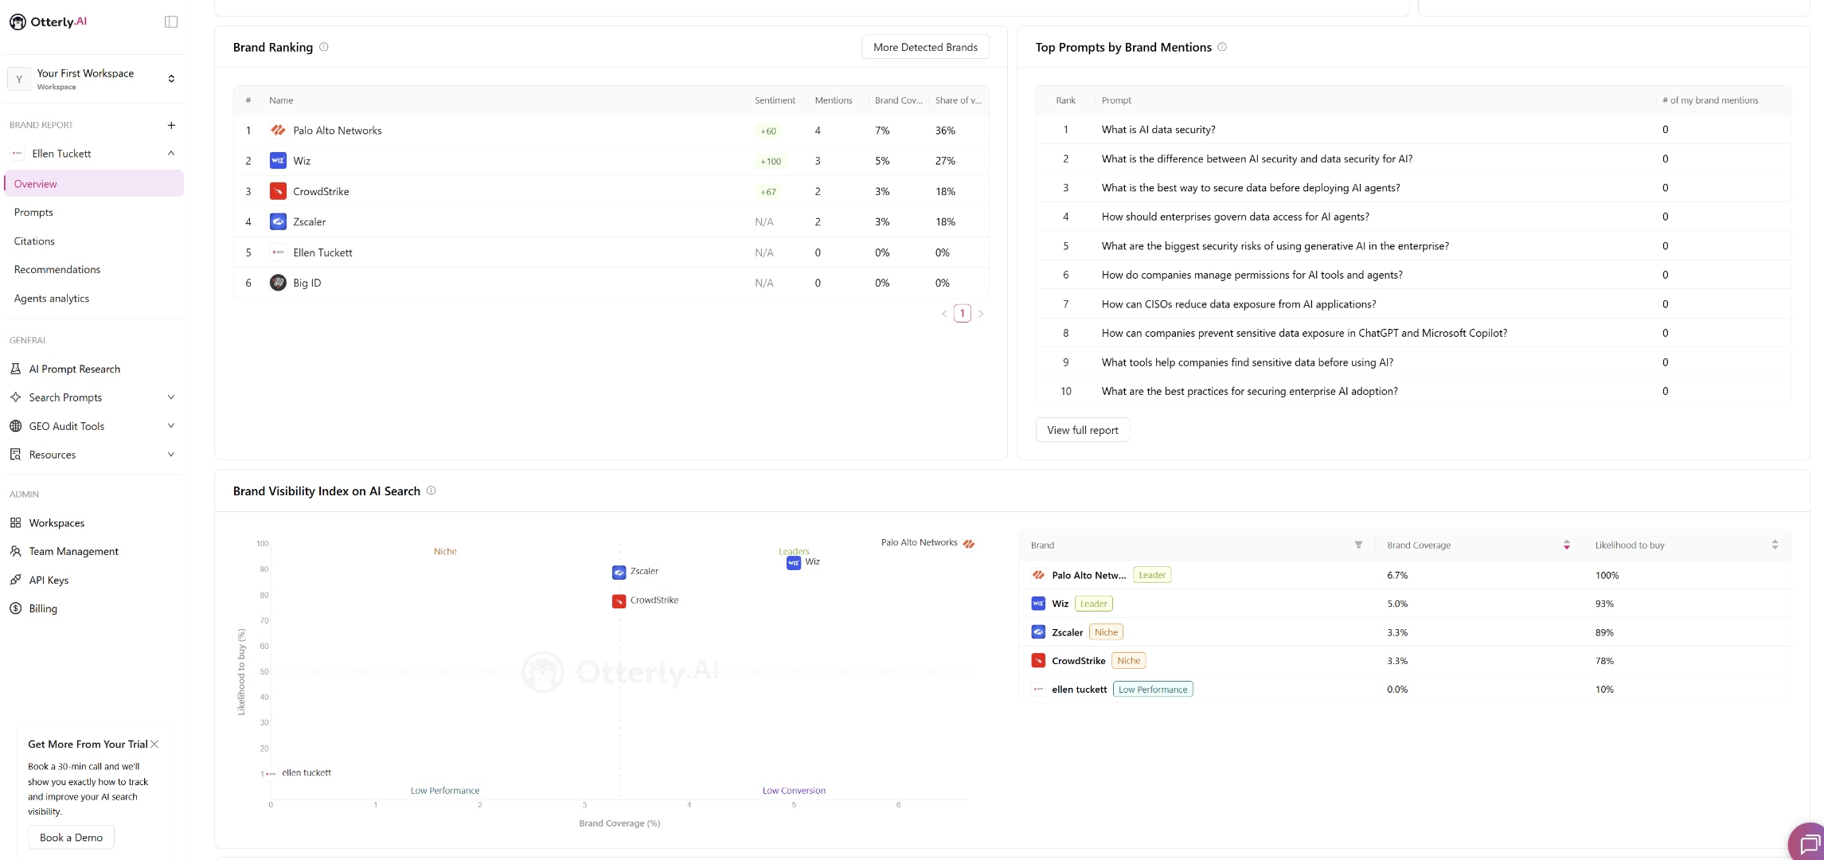Collapse the sidebar panel icon
Viewport: 1824px width, 860px height.
coord(171,21)
